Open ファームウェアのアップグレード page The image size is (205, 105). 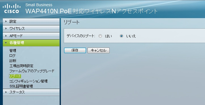click(x=32, y=71)
